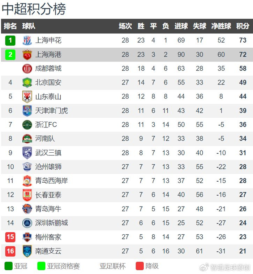The image size is (253, 274).
Task: Click the Wuhan Three Towns (武汉三镇) crest
Action: pos(27,153)
